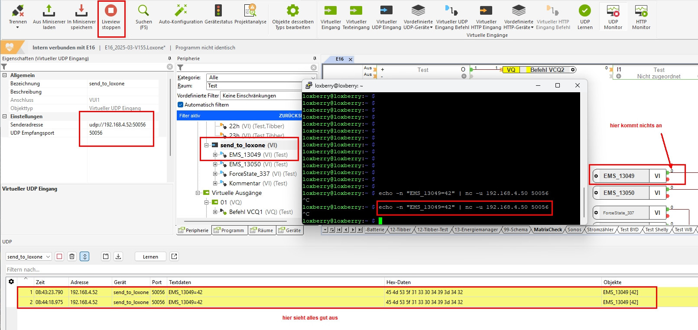The image size is (698, 330).
Task: Stop the Liveview in the toolbar
Action: [111, 17]
